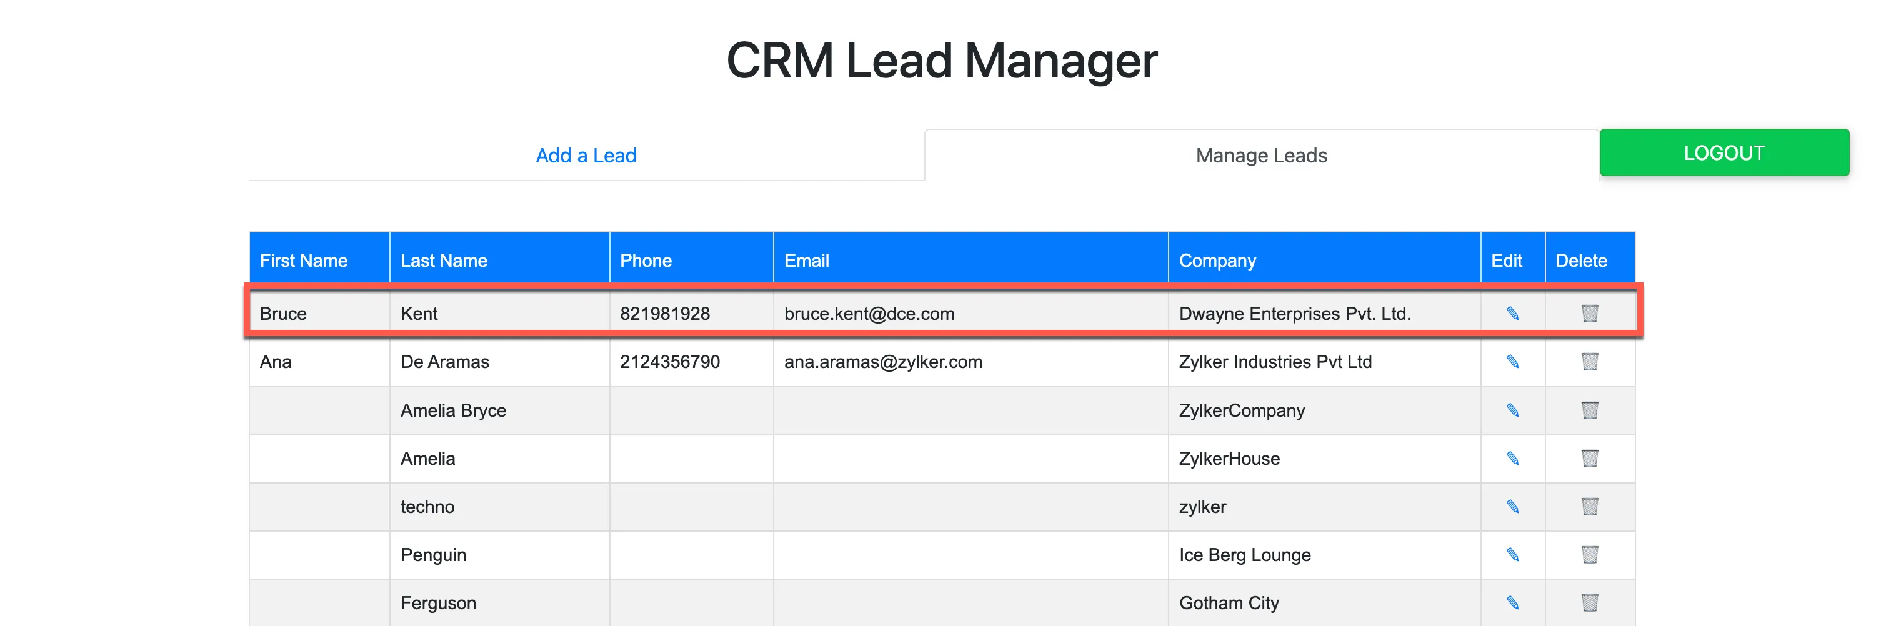Edit the Penguin Ice Berg Lounge lead
Viewport: 1886px width, 626px height.
[1512, 555]
